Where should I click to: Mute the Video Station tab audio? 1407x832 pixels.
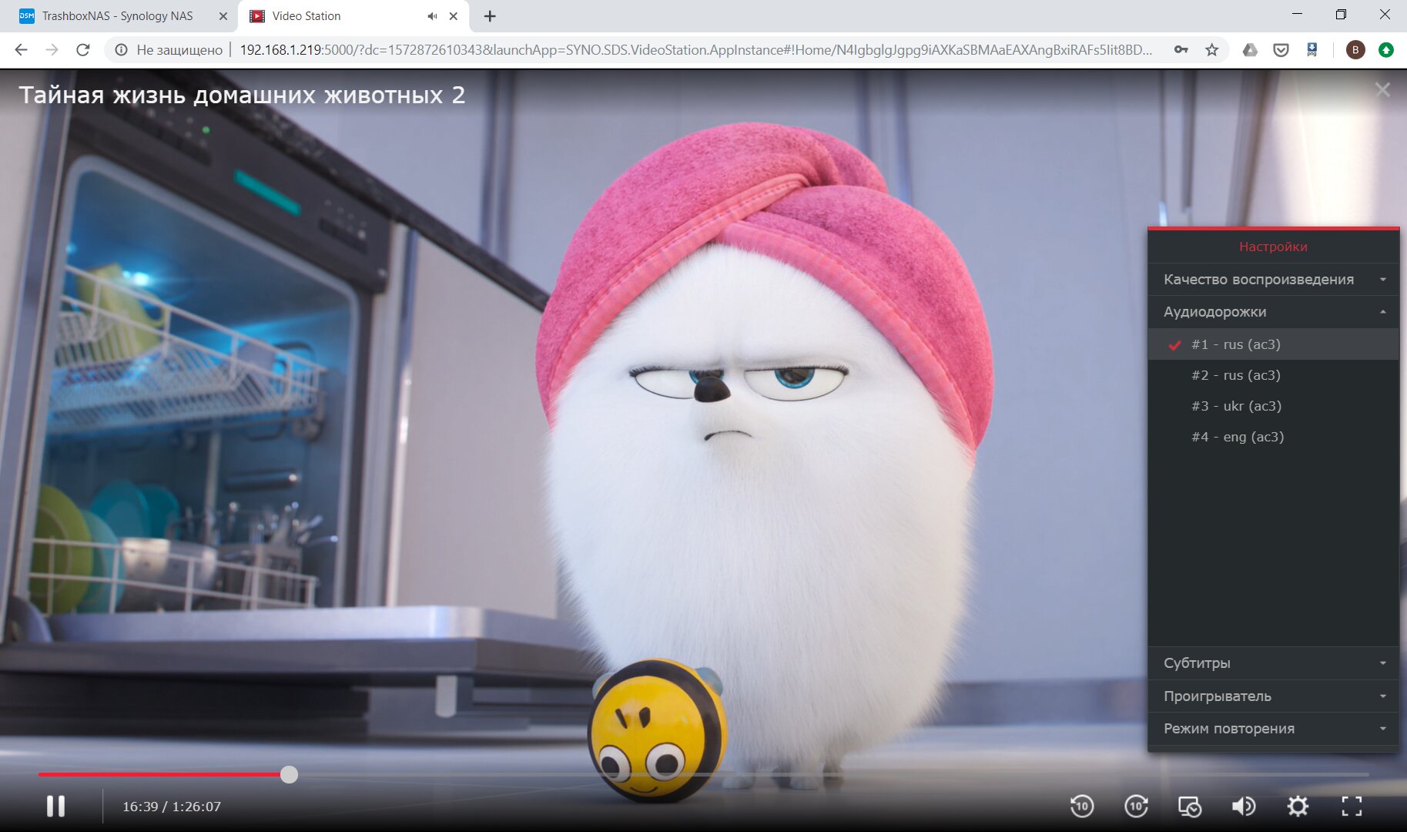coord(432,15)
